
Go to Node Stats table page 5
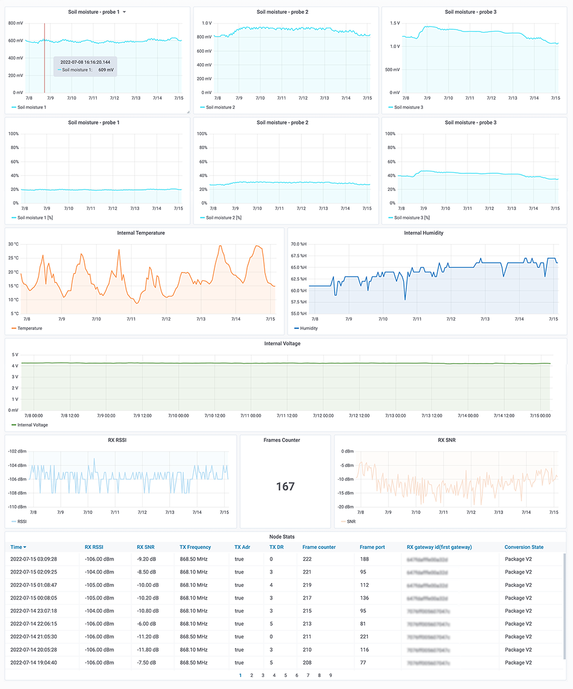point(285,675)
